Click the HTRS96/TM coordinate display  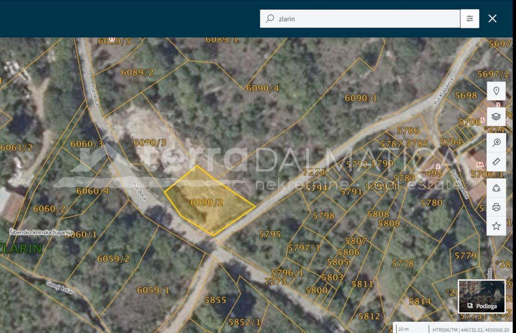point(471,329)
